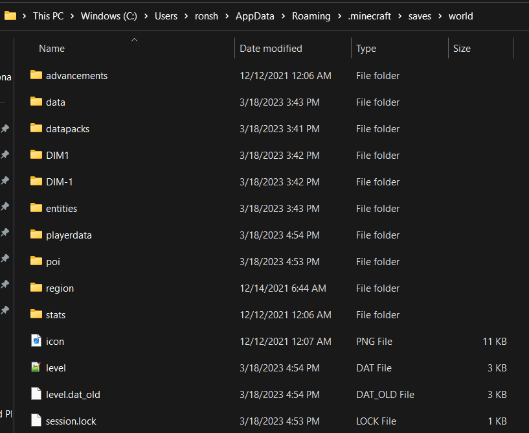529x433 pixels.
Task: Sort files by Date modified column
Action: (271, 49)
